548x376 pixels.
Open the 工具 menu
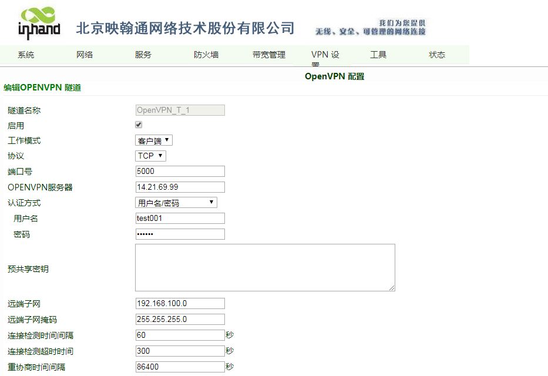click(x=379, y=54)
